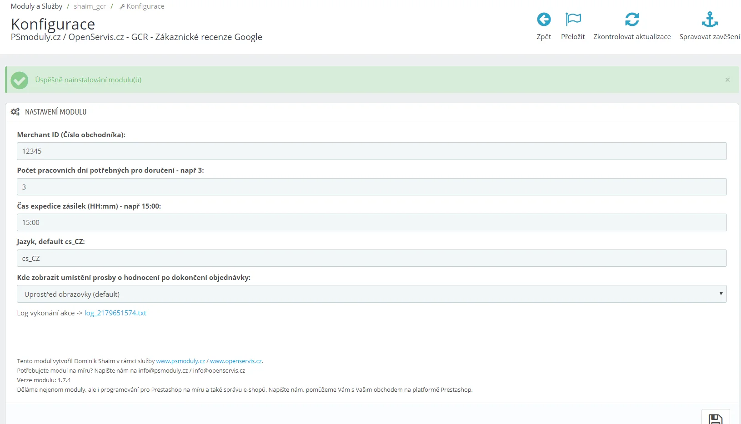The height and width of the screenshot is (424, 741).
Task: Click the wrench icon in breadcrumb
Action: (x=122, y=7)
